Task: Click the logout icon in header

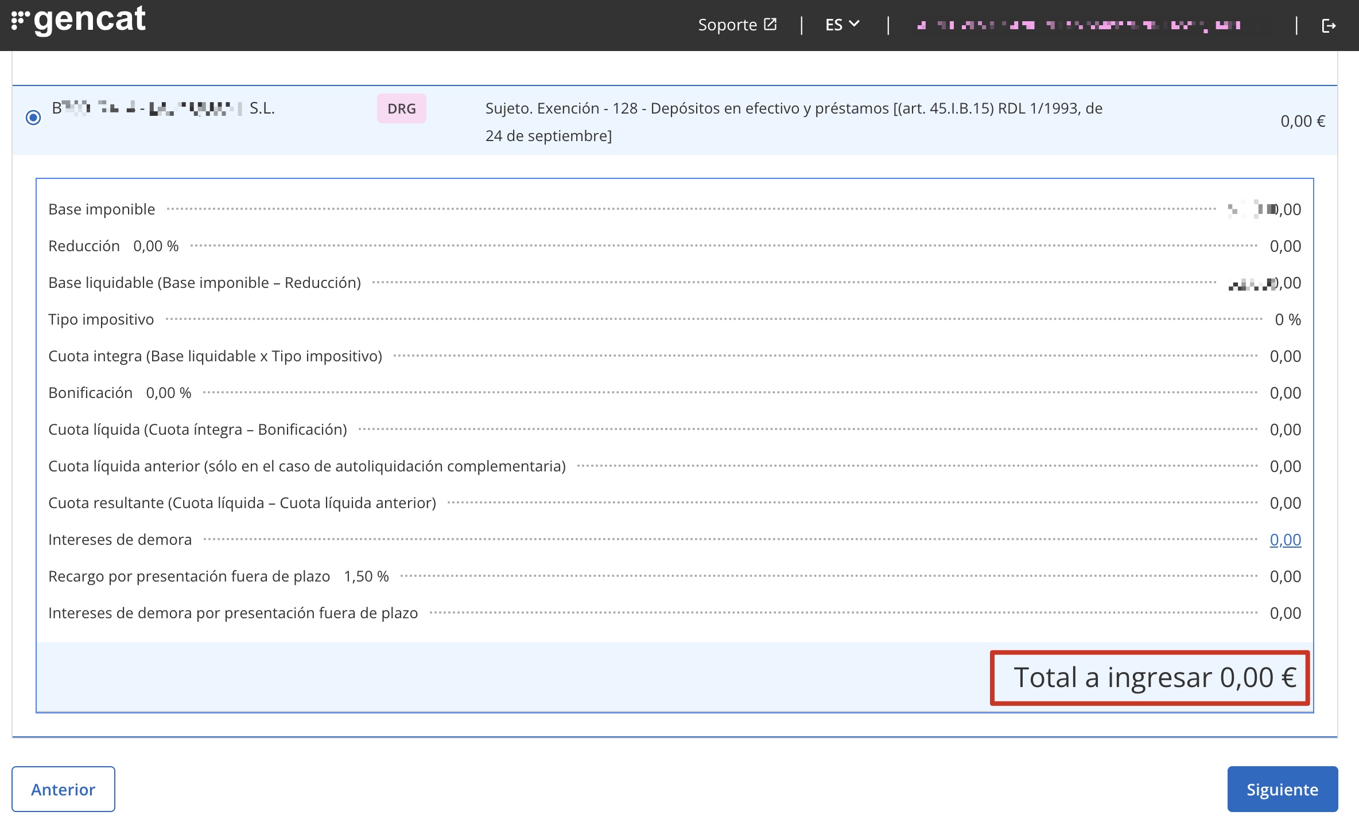Action: (x=1329, y=26)
